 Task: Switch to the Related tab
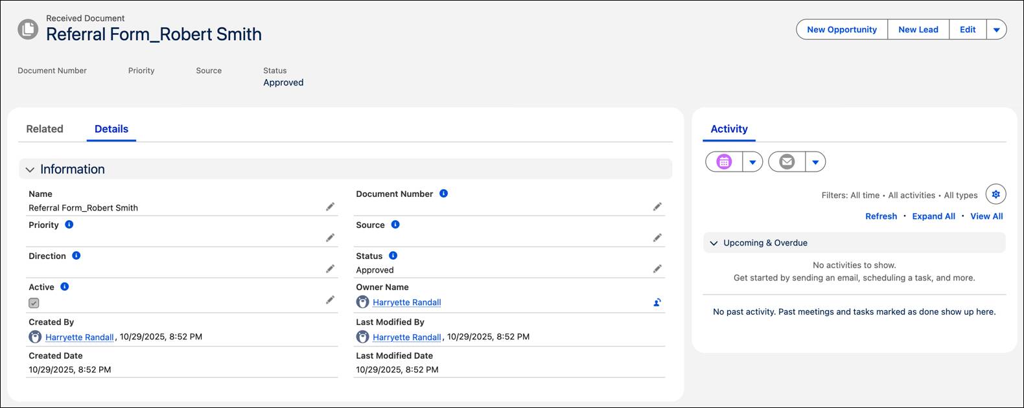pos(45,129)
